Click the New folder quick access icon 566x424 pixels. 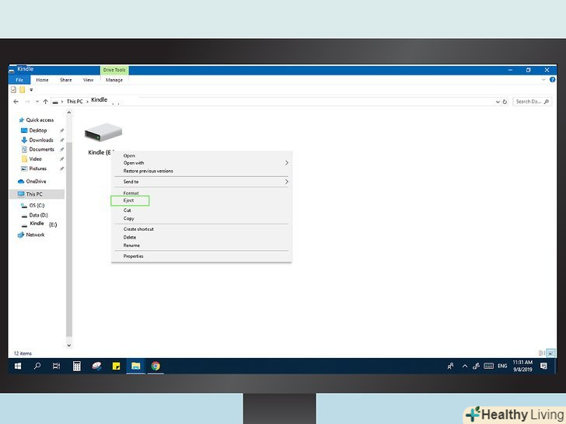point(23,89)
